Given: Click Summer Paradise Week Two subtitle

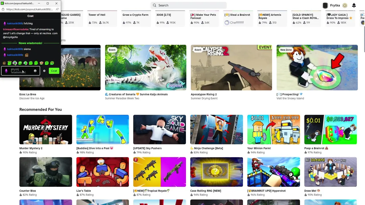Looking at the screenshot, I should tap(122, 98).
